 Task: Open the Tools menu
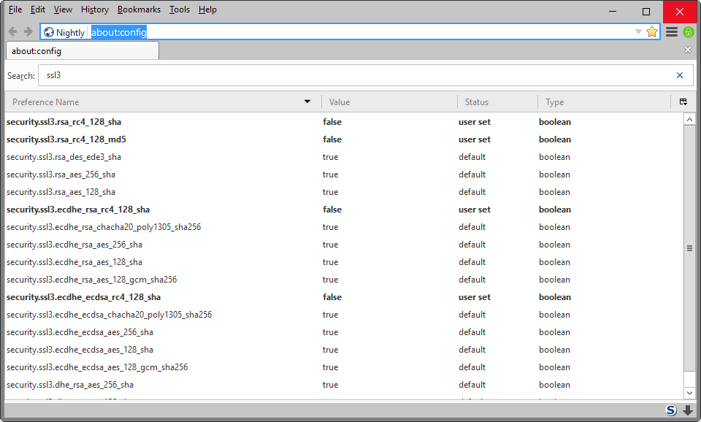(180, 9)
